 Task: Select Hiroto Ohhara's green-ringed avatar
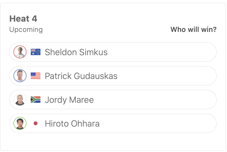click(x=20, y=123)
